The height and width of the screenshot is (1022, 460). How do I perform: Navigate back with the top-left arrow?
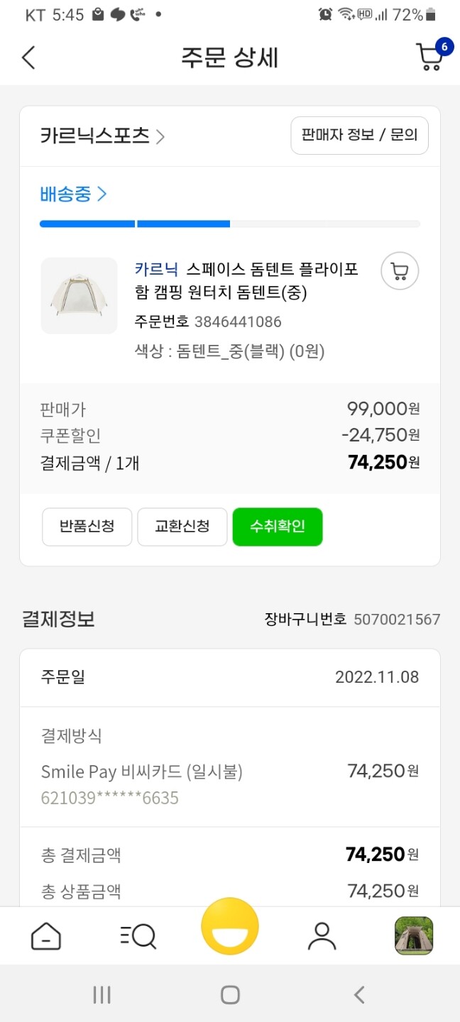[x=28, y=57]
